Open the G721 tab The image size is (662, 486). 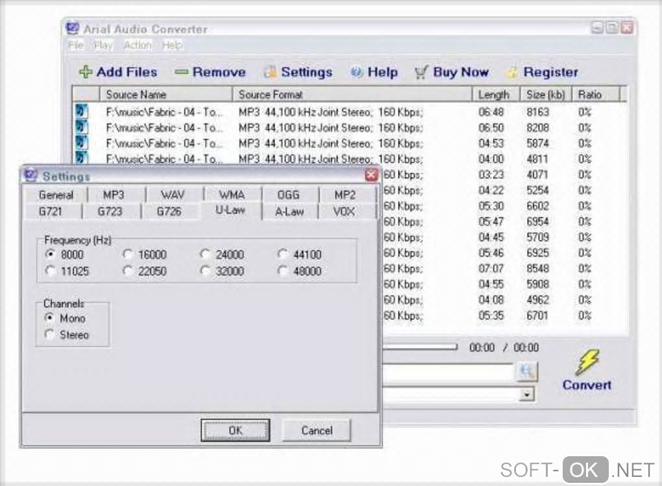pos(51,211)
